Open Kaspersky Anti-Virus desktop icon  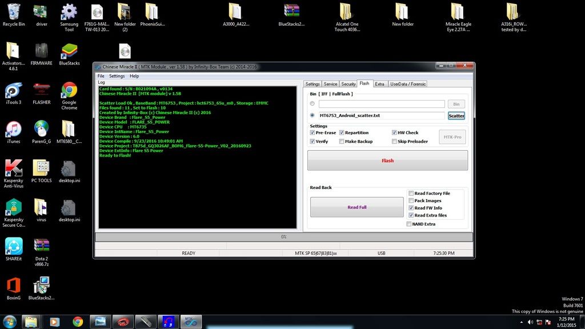(13, 168)
